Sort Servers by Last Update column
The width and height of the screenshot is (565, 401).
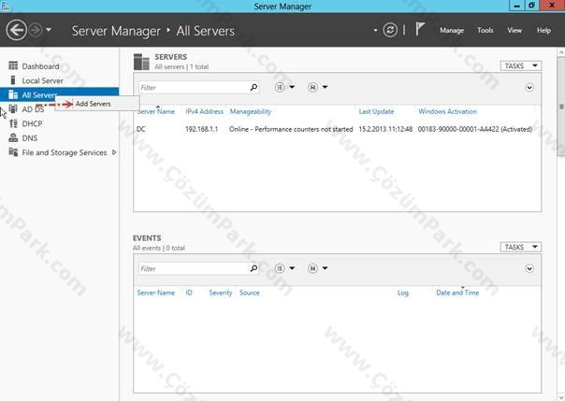tap(376, 111)
